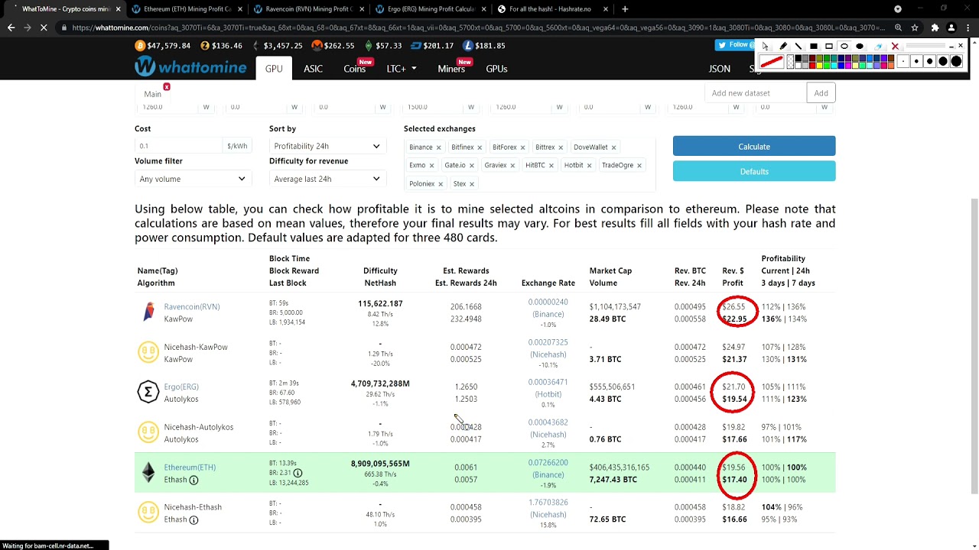The image size is (979, 550).
Task: Open the Volume filter dropdown
Action: tap(192, 179)
